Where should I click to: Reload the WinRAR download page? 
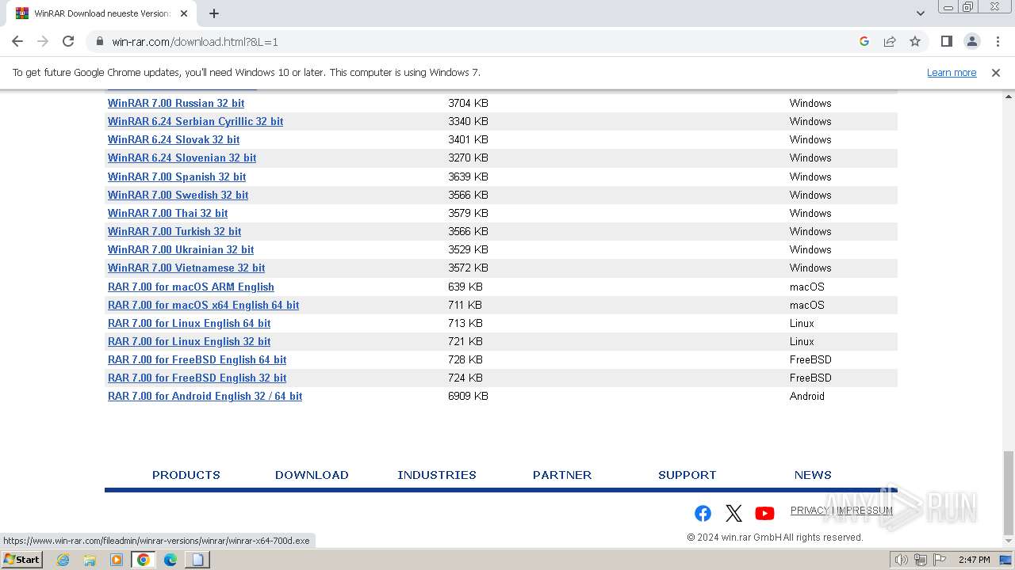(68, 41)
